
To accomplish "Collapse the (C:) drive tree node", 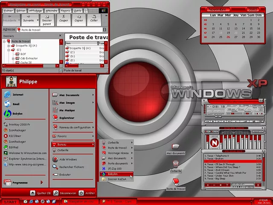I will 9,50.
